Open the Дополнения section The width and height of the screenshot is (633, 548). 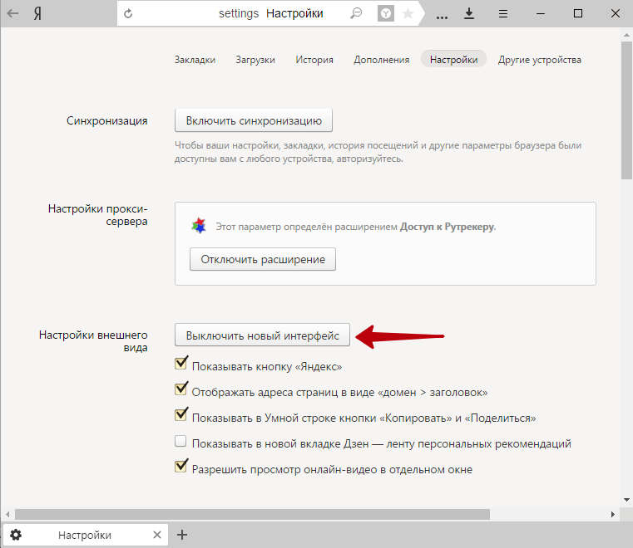[x=381, y=60]
